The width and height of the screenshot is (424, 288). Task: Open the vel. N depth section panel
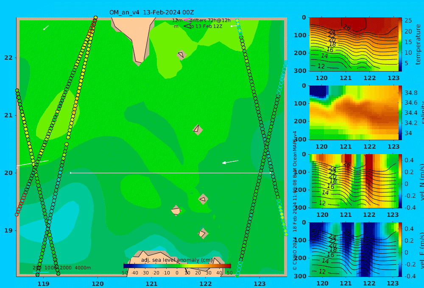[354, 181]
